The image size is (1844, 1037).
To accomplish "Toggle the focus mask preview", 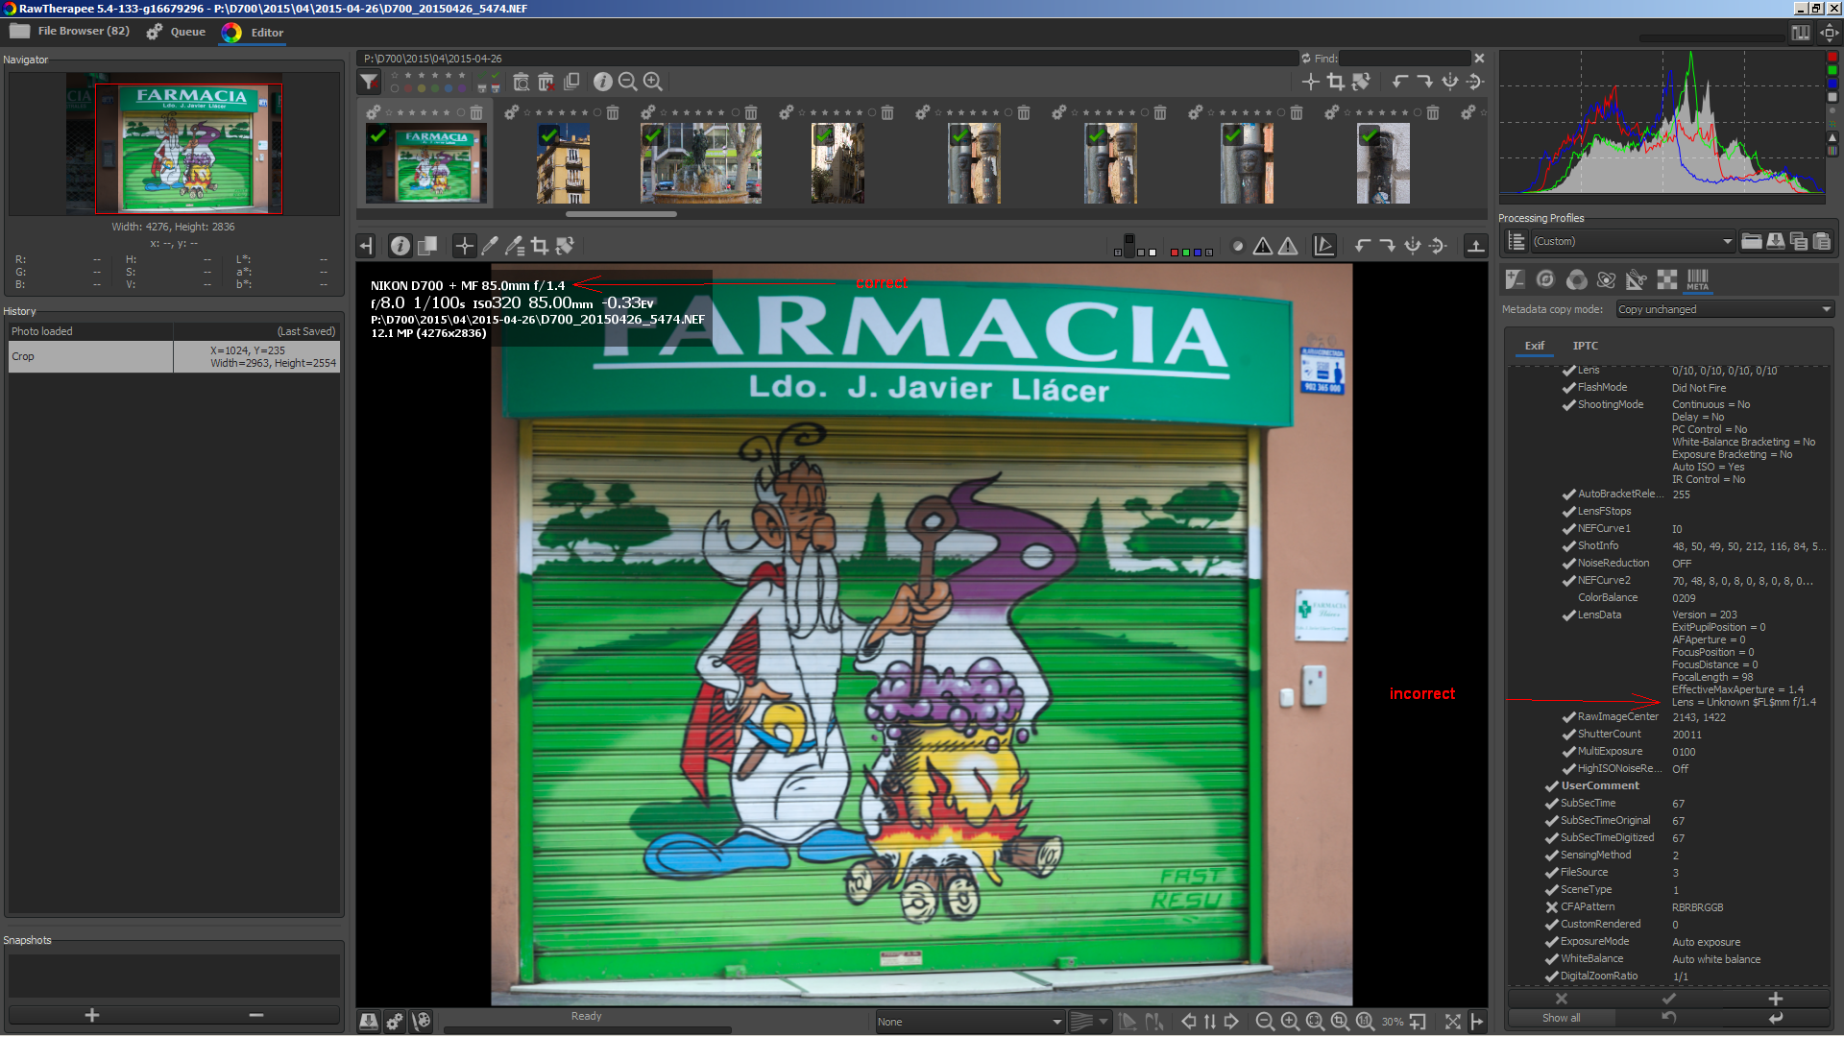I will coord(1238,246).
